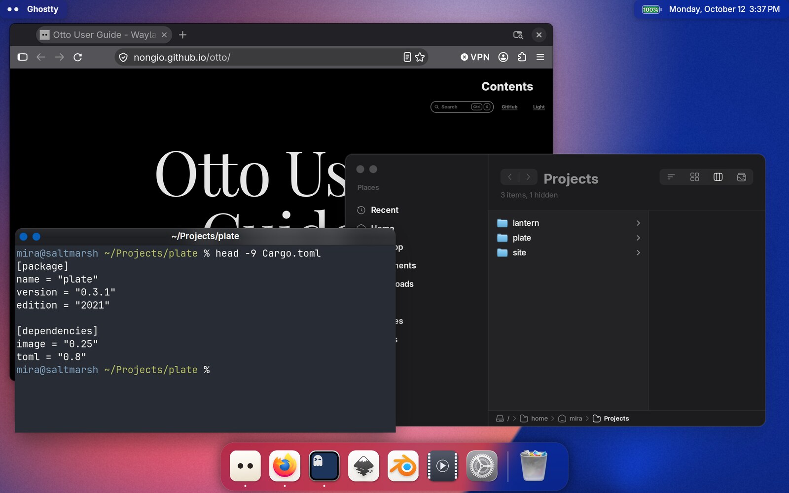Navigate forward in the Files window

click(x=528, y=177)
